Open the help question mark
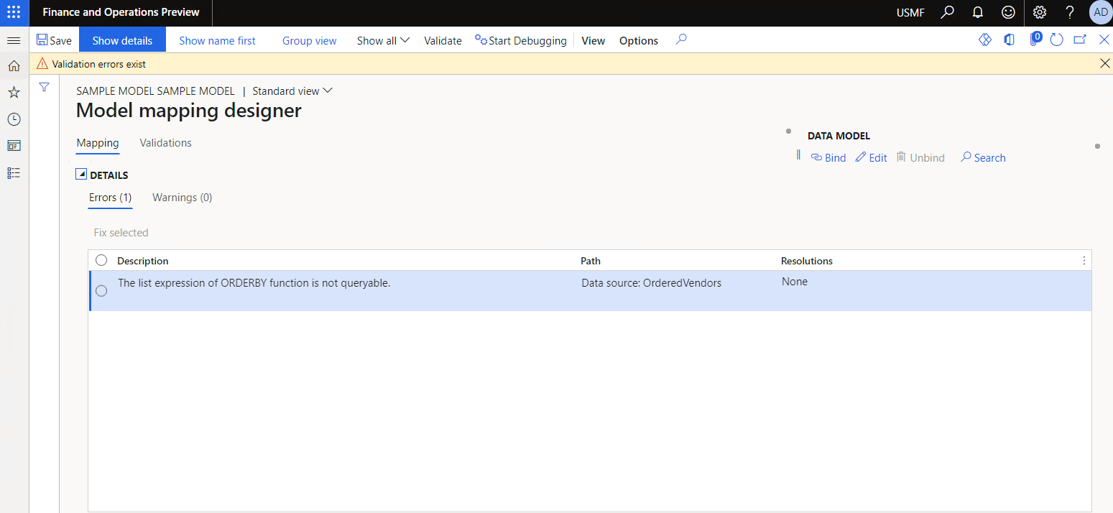Image resolution: width=1113 pixels, height=513 pixels. (x=1070, y=12)
